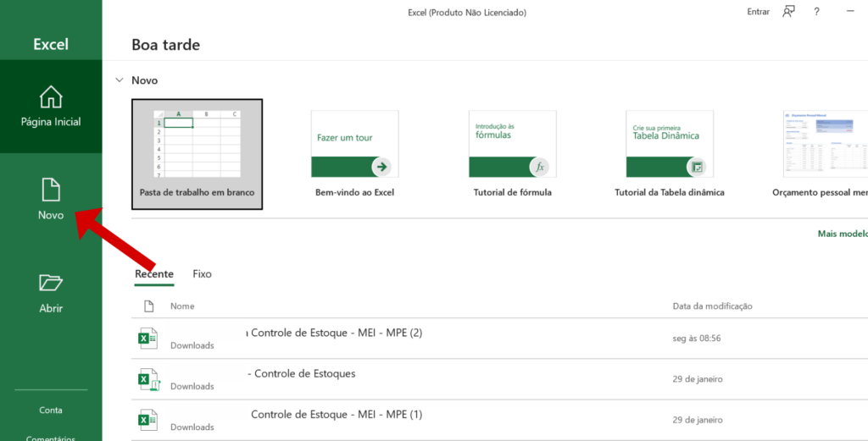Switch to the Recente tab
Image resolution: width=868 pixels, height=441 pixels.
pos(154,274)
